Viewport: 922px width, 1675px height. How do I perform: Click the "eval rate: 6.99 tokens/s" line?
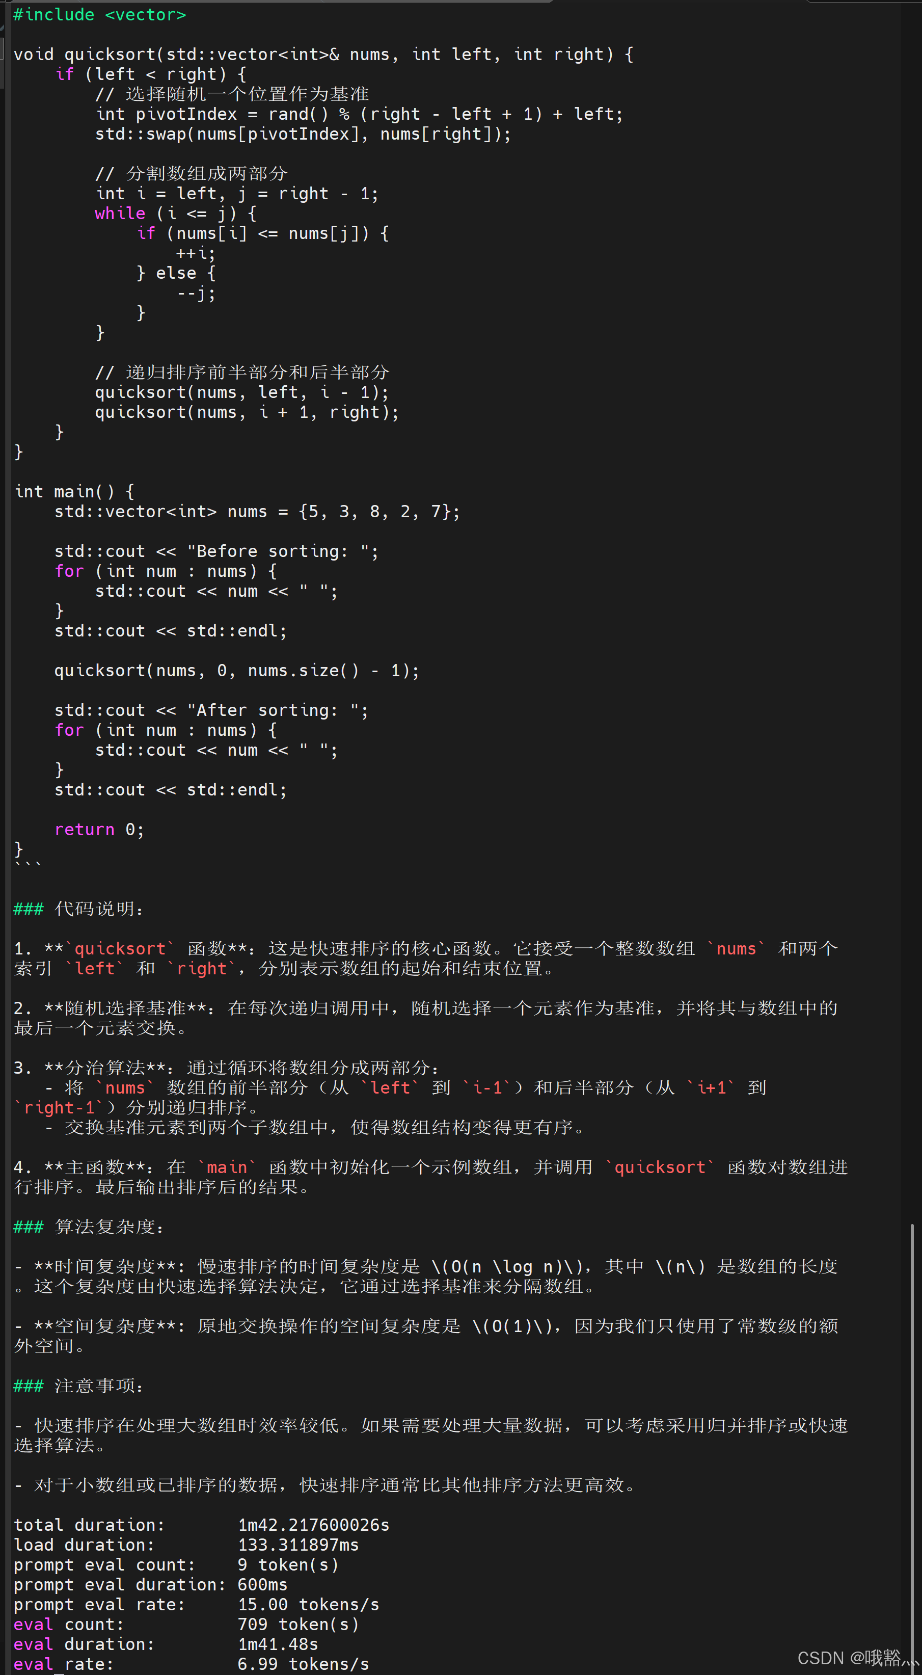[x=191, y=1664]
